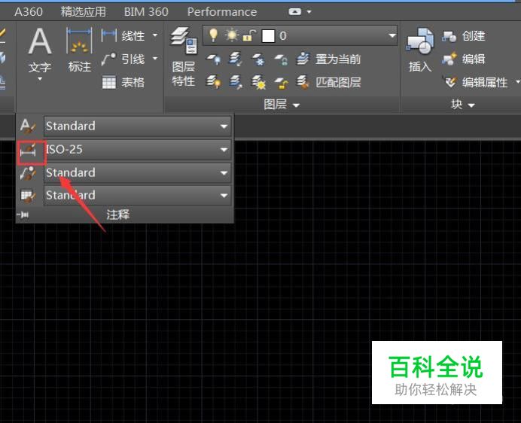Open the 引线 dropdown arrow
521x423 pixels.
(155, 59)
